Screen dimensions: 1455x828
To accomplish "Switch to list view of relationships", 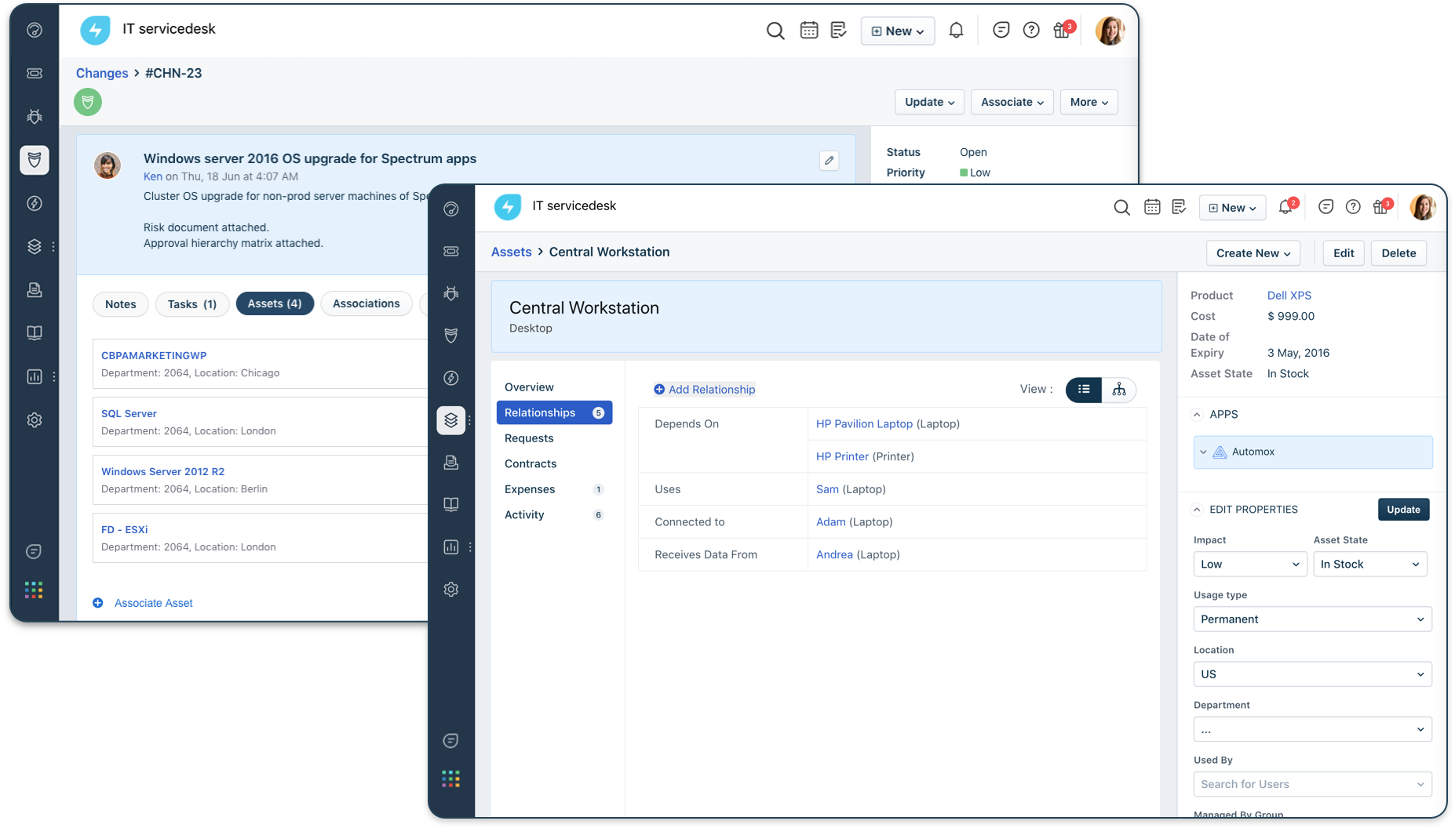I will 1084,390.
